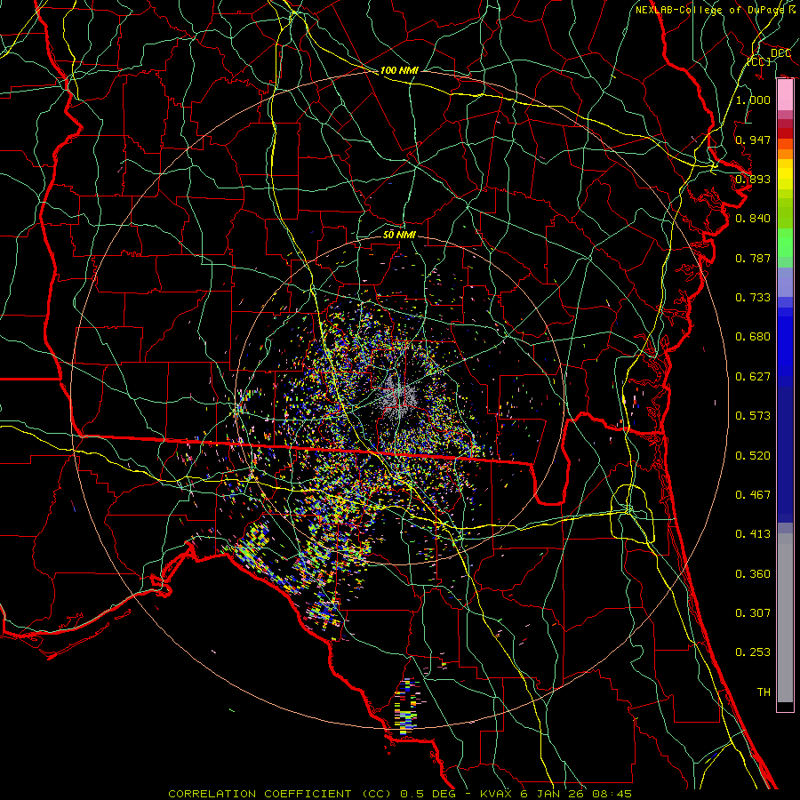The width and height of the screenshot is (800, 800).
Task: Click the 0.627 scale value
Action: [x=753, y=377]
